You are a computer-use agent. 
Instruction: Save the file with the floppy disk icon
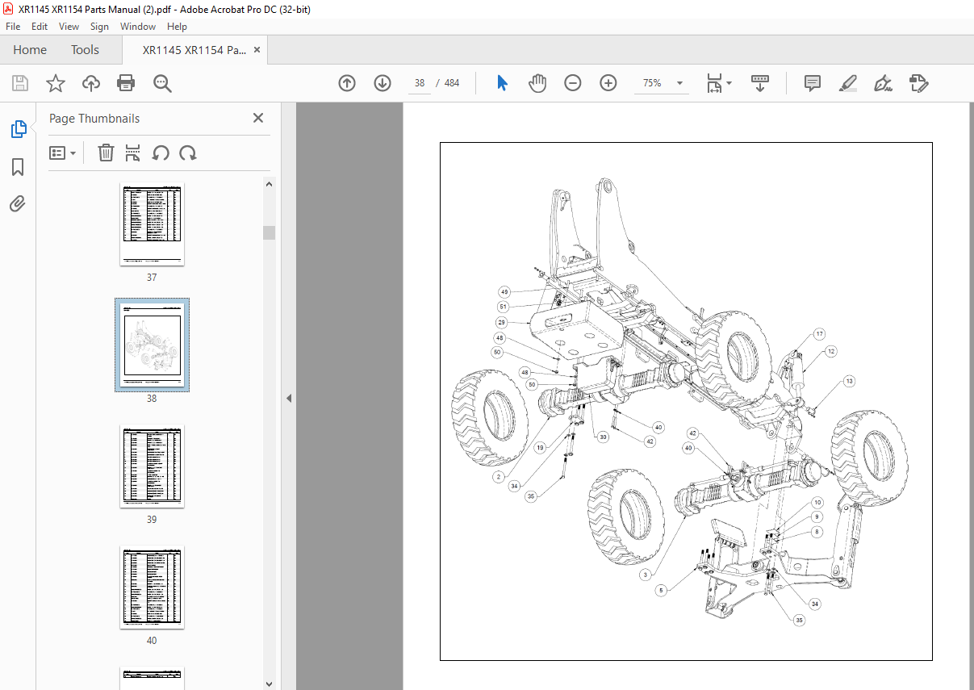tap(20, 83)
